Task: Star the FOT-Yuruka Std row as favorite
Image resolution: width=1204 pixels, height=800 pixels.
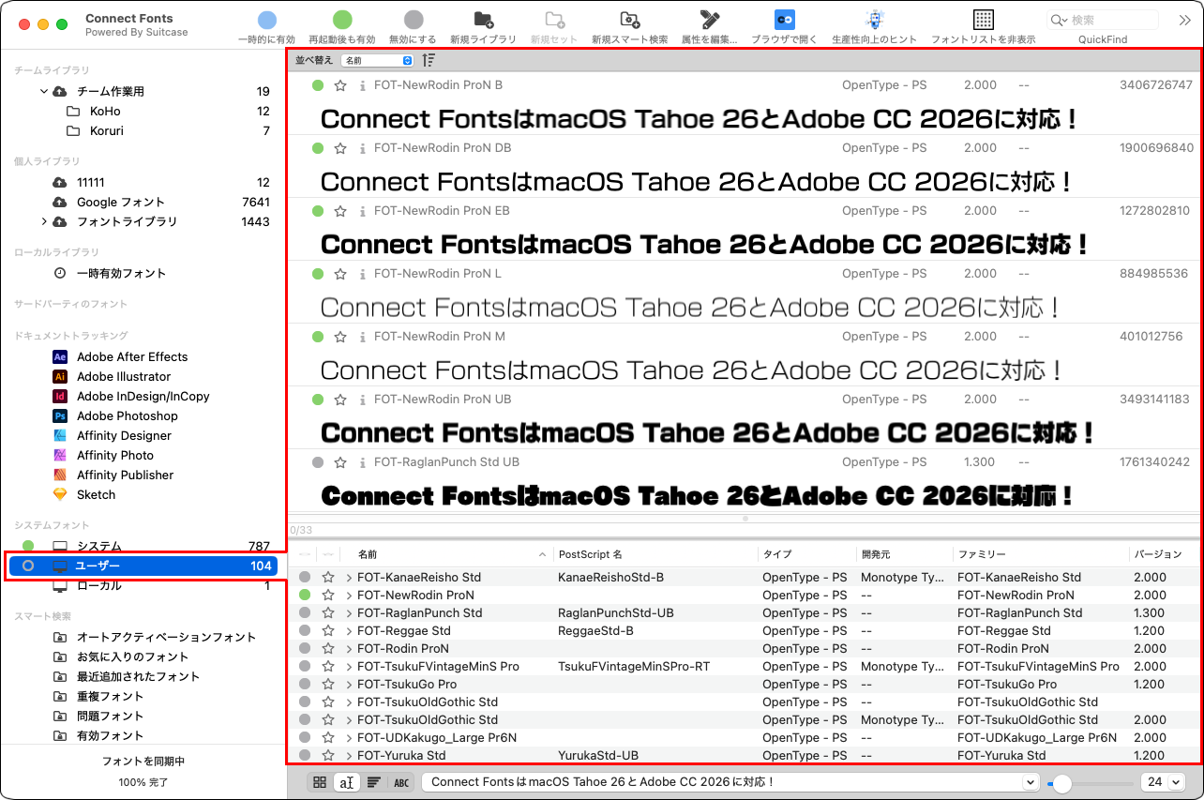Action: (x=328, y=756)
